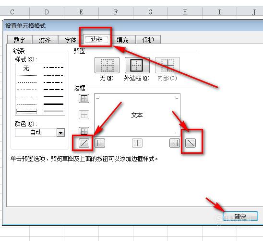Image resolution: width=263 pixels, height=241 pixels.
Task: Switch to the 边框 tab
Action: (97, 39)
